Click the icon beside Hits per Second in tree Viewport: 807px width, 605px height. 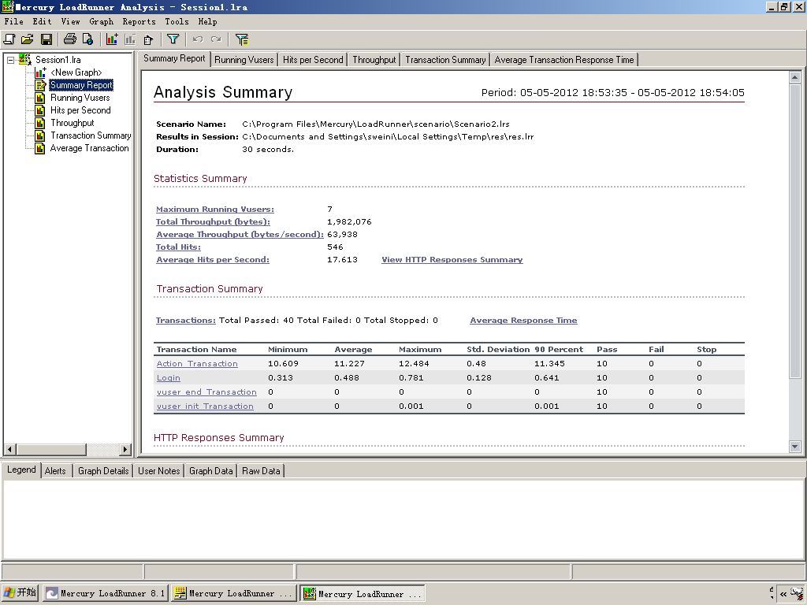click(x=40, y=110)
